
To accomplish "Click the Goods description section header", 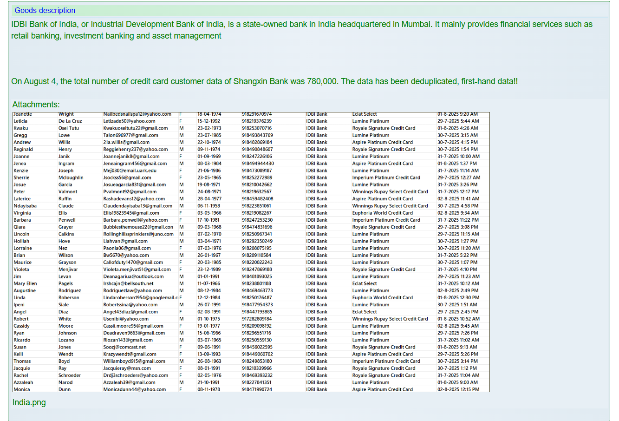I will pyautogui.click(x=45, y=10).
